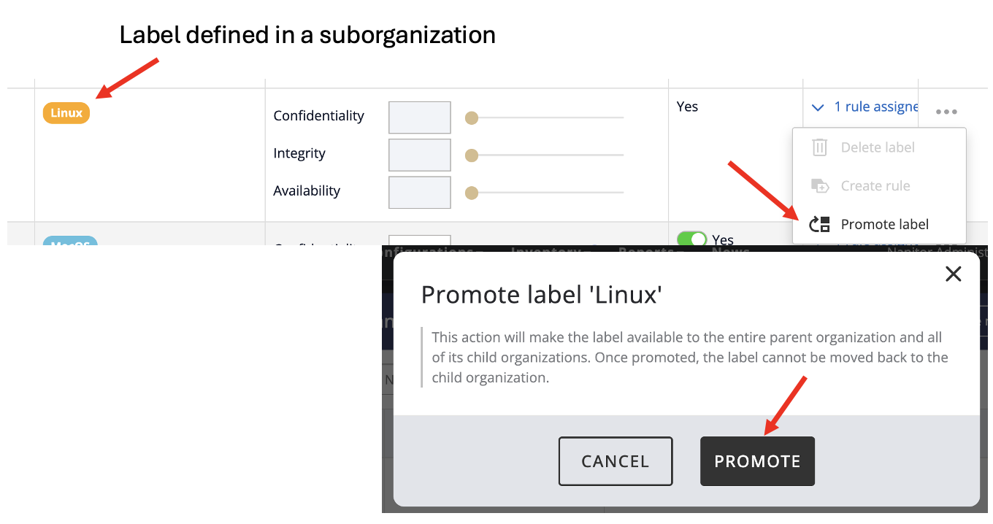
Task: Click the orange Linux label badge
Action: point(66,113)
